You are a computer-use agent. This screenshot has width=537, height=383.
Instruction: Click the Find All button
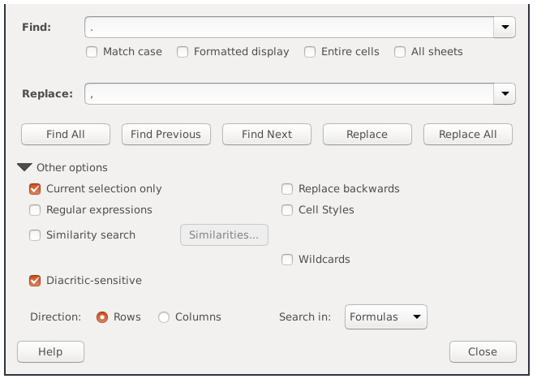pos(66,135)
